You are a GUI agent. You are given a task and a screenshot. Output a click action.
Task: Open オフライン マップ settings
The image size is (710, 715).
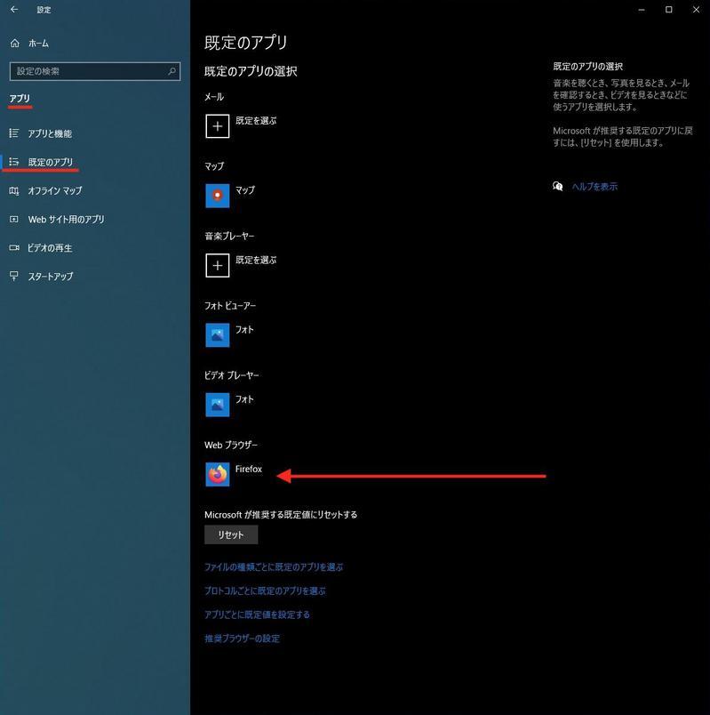coord(55,190)
